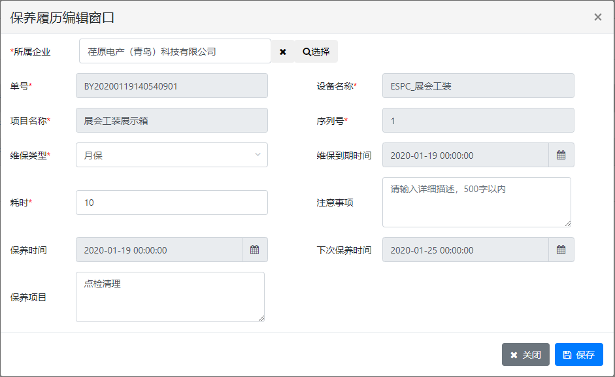615x377 pixels.
Task: Click the 下次保养时间 label
Action: (x=344, y=250)
